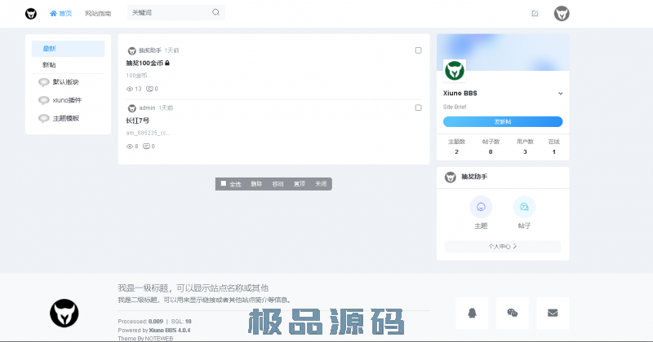Click the 帖子数 statistic

491,147
